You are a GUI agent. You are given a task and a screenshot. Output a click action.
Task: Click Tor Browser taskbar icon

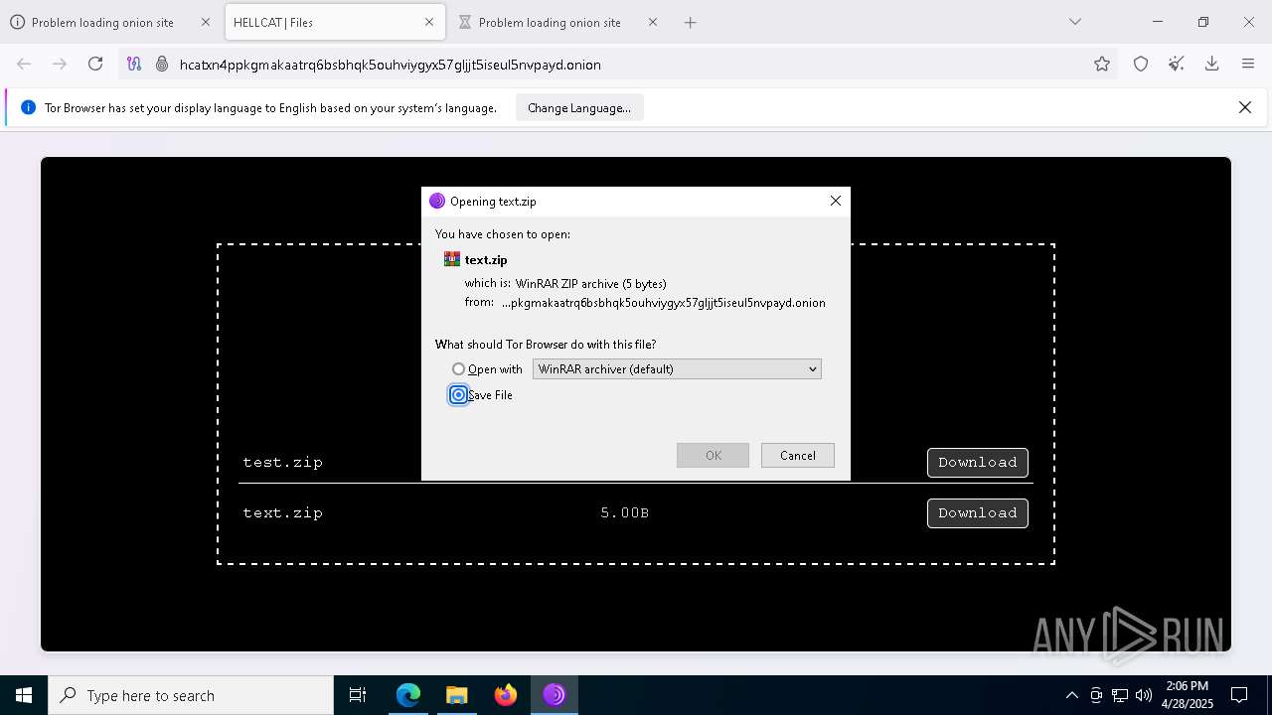click(554, 695)
